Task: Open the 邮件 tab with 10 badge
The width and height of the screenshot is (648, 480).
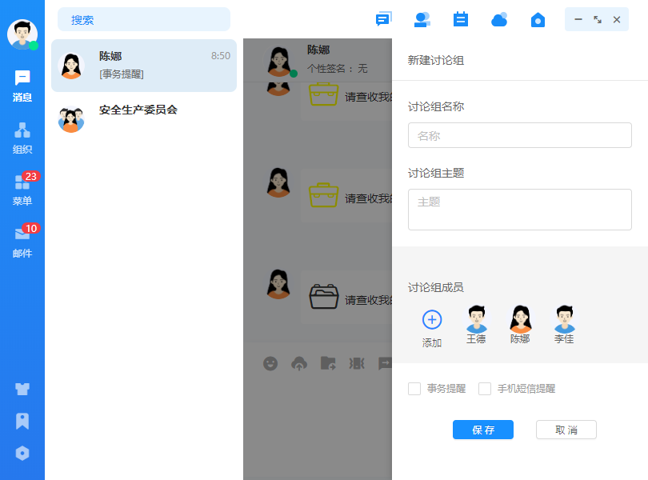Action: tap(22, 242)
